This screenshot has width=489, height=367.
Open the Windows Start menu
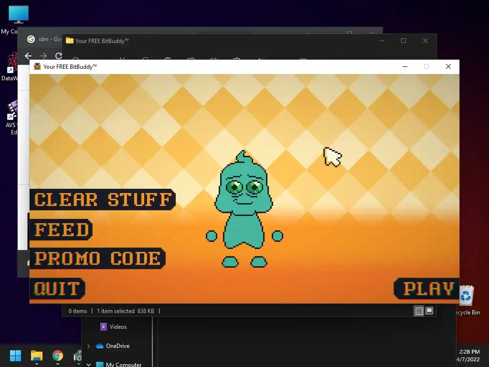point(15,355)
